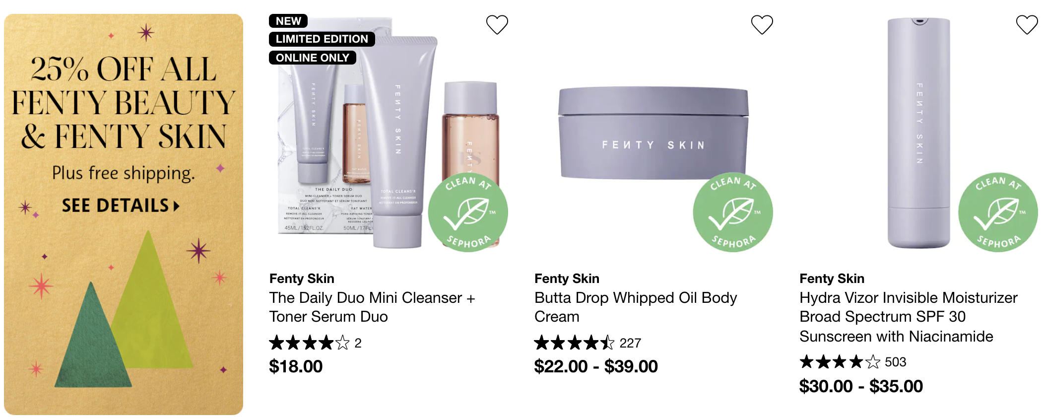Click the 25% OFF ALL FENTY BEAUTY headline
Image resolution: width=1043 pixels, height=420 pixels.
click(124, 102)
